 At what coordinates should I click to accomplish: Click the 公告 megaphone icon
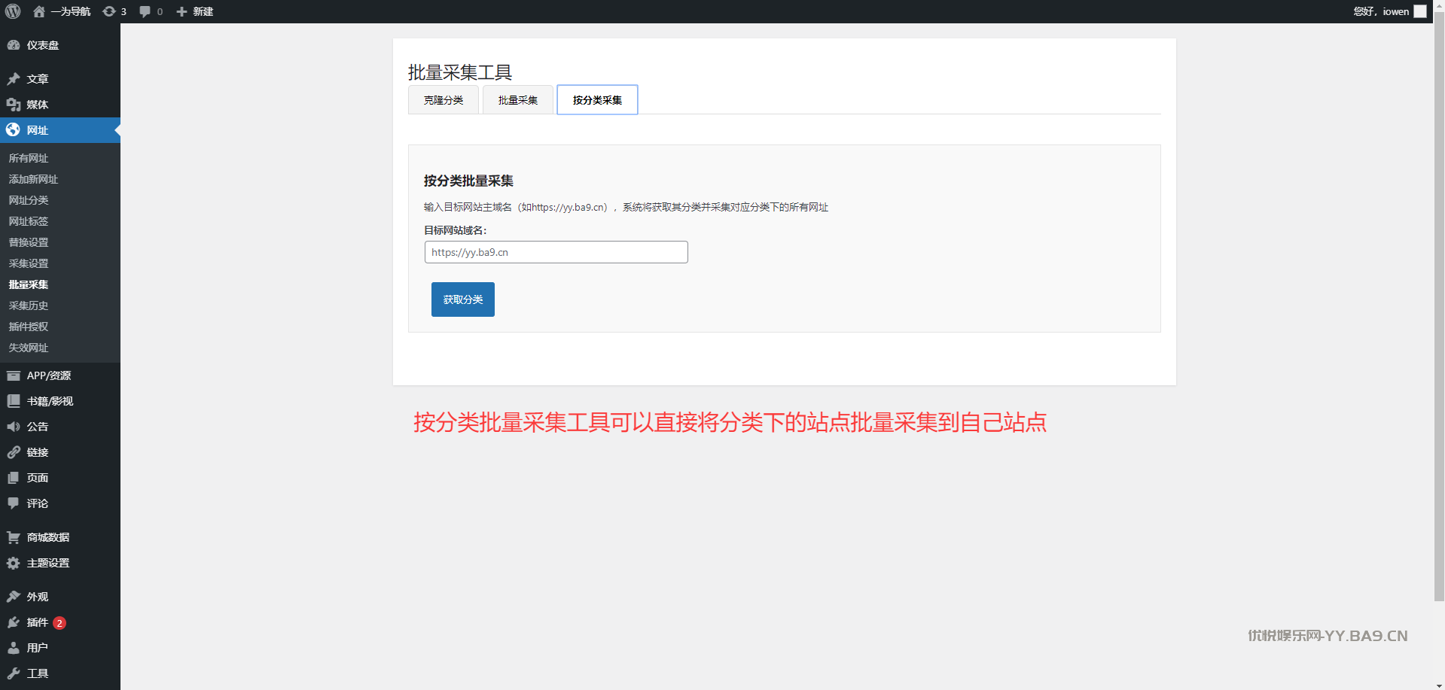coord(14,427)
